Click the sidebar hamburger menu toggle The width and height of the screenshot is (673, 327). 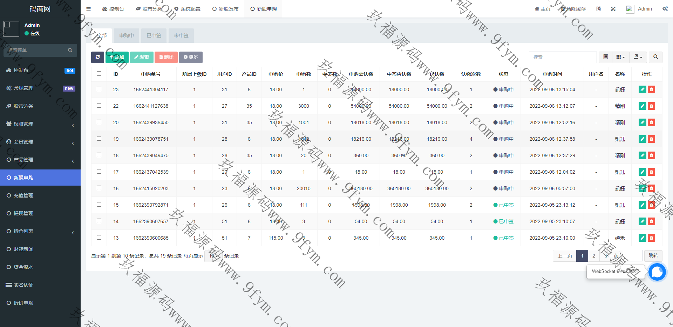pos(88,9)
